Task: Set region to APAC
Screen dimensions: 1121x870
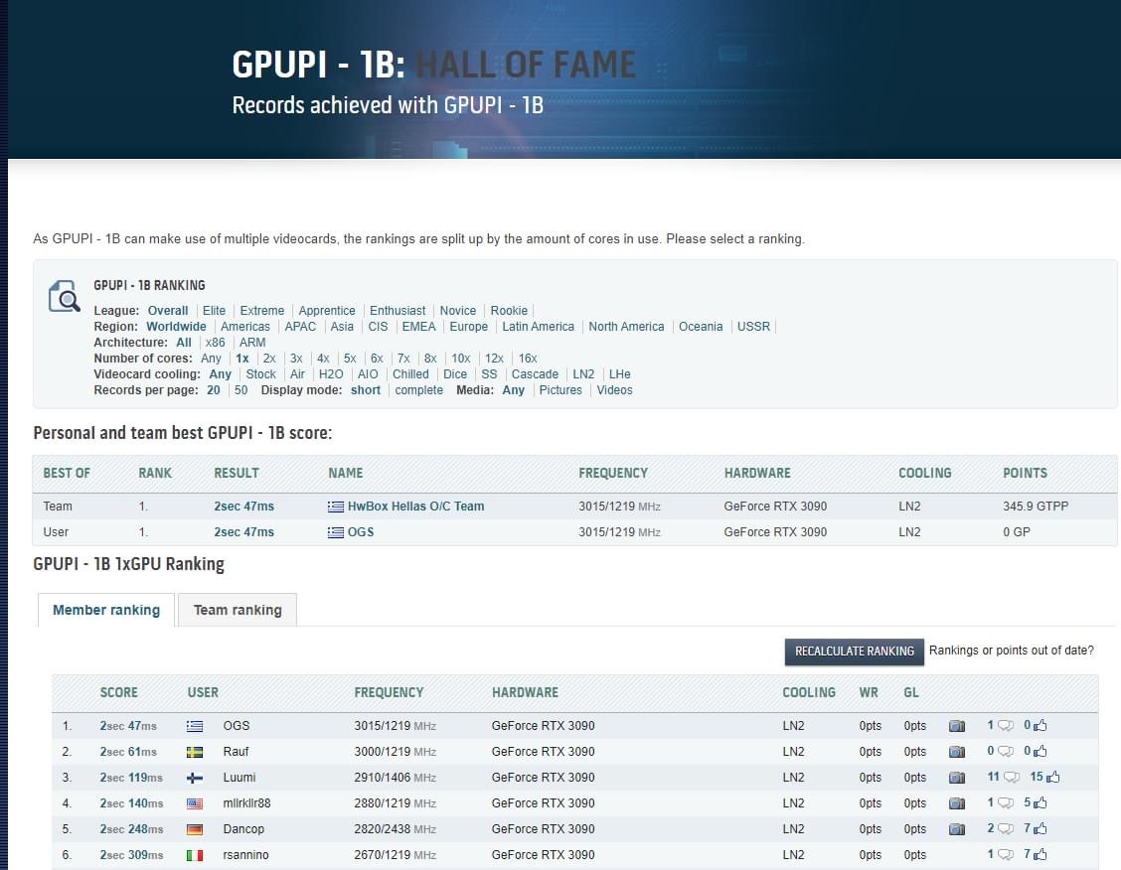Action: click(300, 327)
